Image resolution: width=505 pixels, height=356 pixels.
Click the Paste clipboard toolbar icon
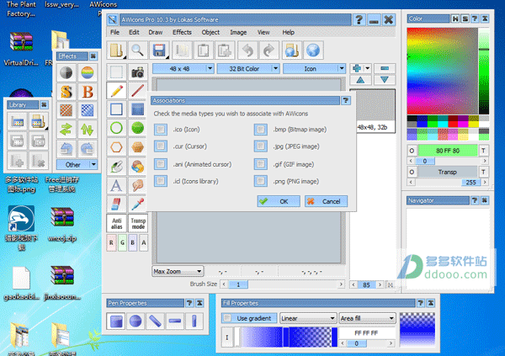[x=203, y=50]
